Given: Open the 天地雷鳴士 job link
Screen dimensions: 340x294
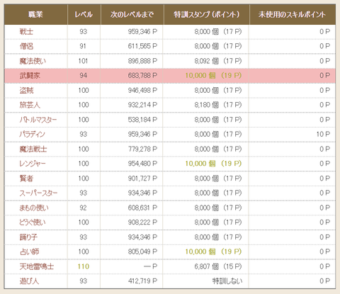Looking at the screenshot, I should click(x=37, y=266).
